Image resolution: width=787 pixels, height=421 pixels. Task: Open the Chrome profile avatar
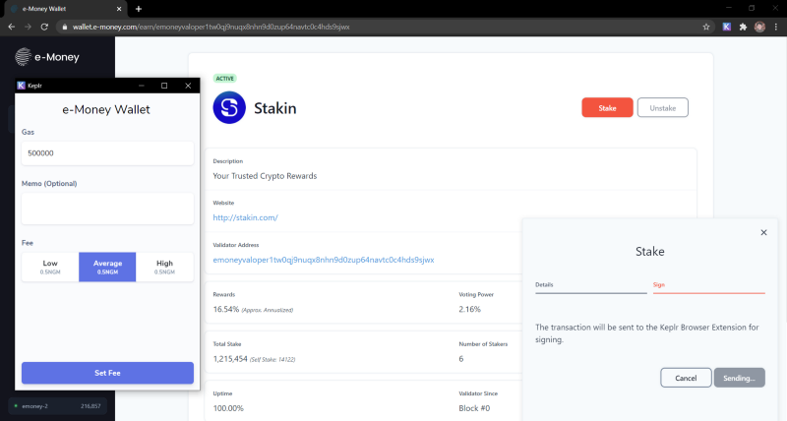pos(759,27)
